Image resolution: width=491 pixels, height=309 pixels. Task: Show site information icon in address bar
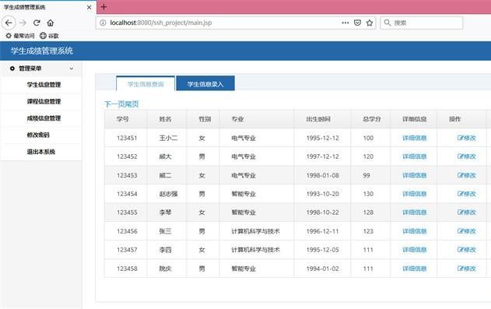point(103,23)
